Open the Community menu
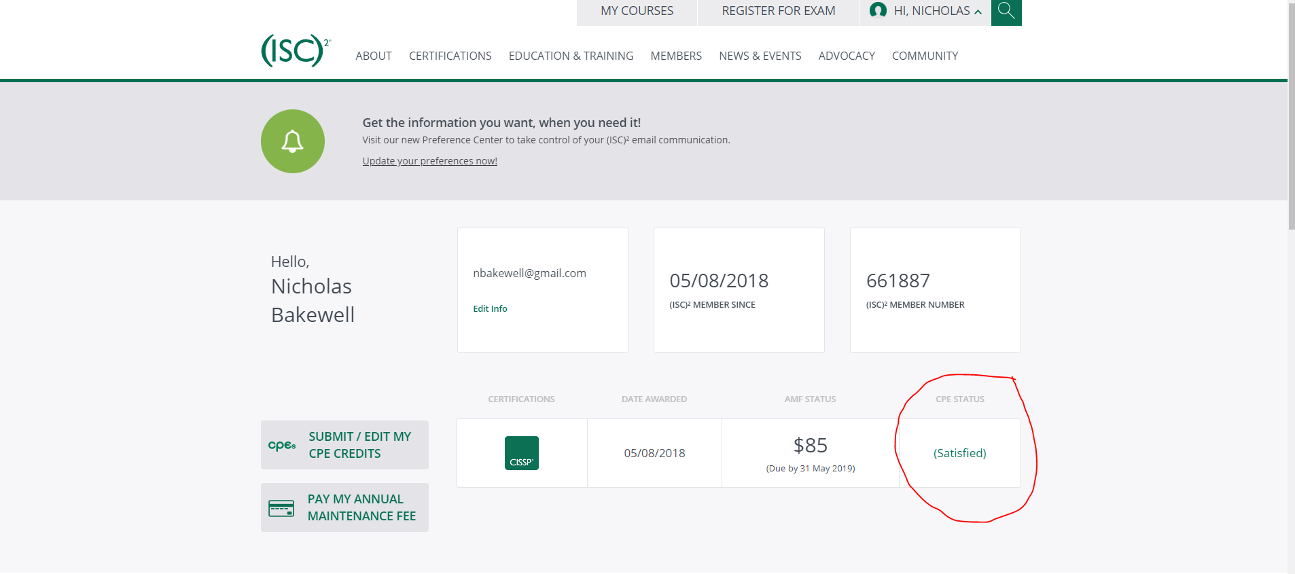This screenshot has height=574, width=1295. (x=925, y=56)
